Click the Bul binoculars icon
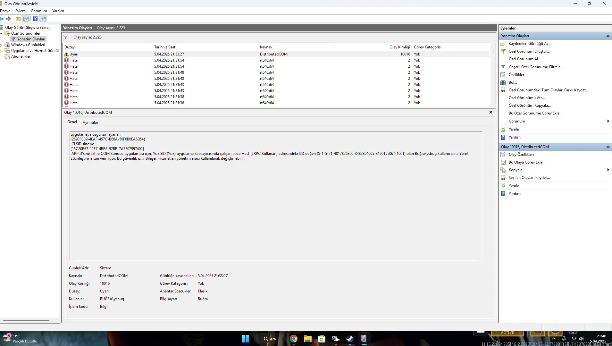Viewport: 612px width, 346px height. [503, 82]
